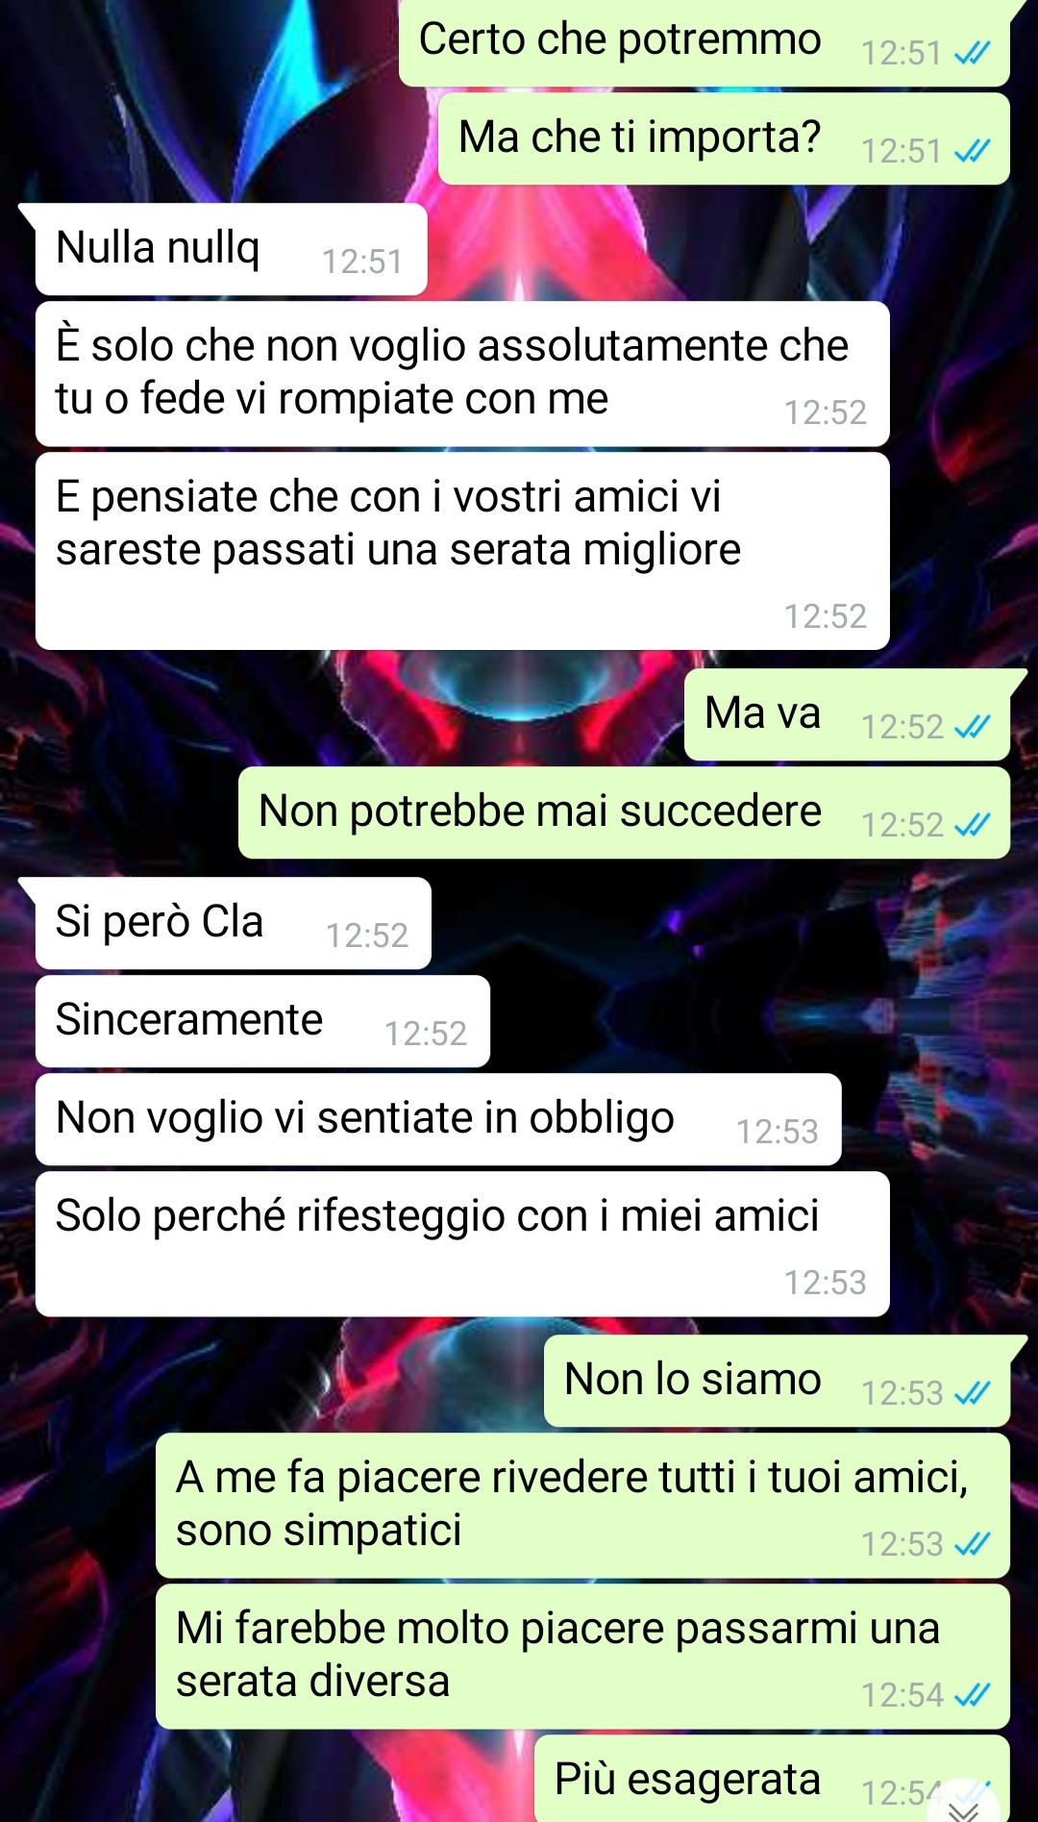Tap the 12:51 timestamp on 'Nulla nullq'

(x=362, y=262)
